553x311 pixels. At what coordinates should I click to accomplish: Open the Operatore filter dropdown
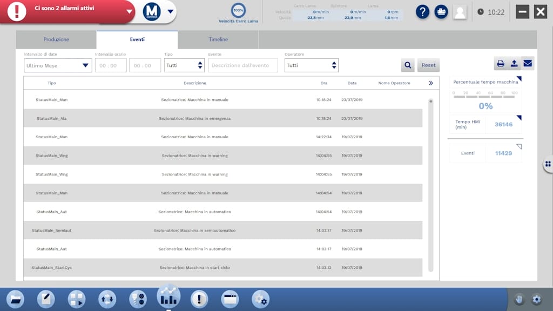(x=311, y=65)
